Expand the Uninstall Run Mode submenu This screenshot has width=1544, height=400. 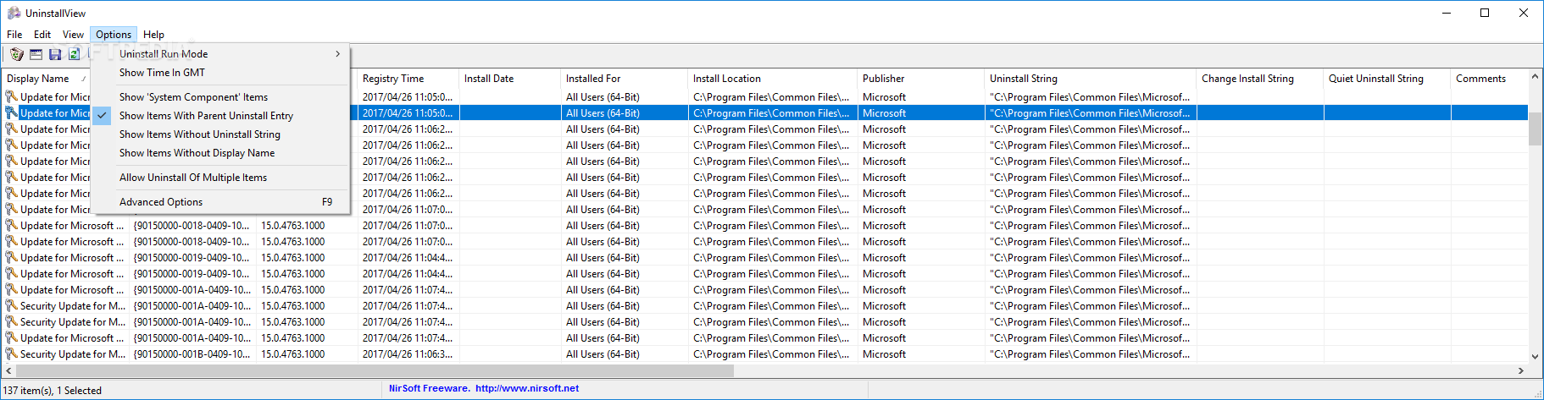(220, 54)
